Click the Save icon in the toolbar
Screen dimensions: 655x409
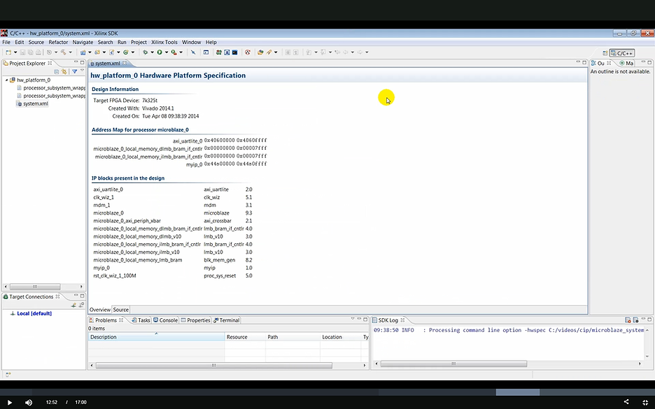tap(22, 52)
